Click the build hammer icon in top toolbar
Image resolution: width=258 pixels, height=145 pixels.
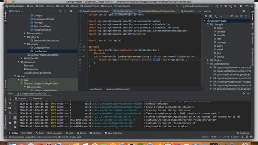(177, 6)
